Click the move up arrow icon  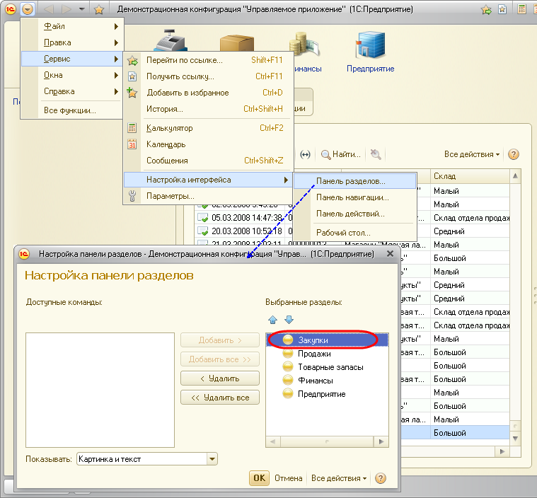(x=273, y=320)
